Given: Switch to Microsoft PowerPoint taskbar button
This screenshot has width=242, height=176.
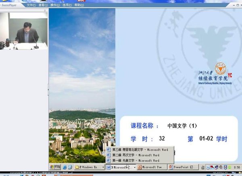Looking at the screenshot, I should [152, 167].
